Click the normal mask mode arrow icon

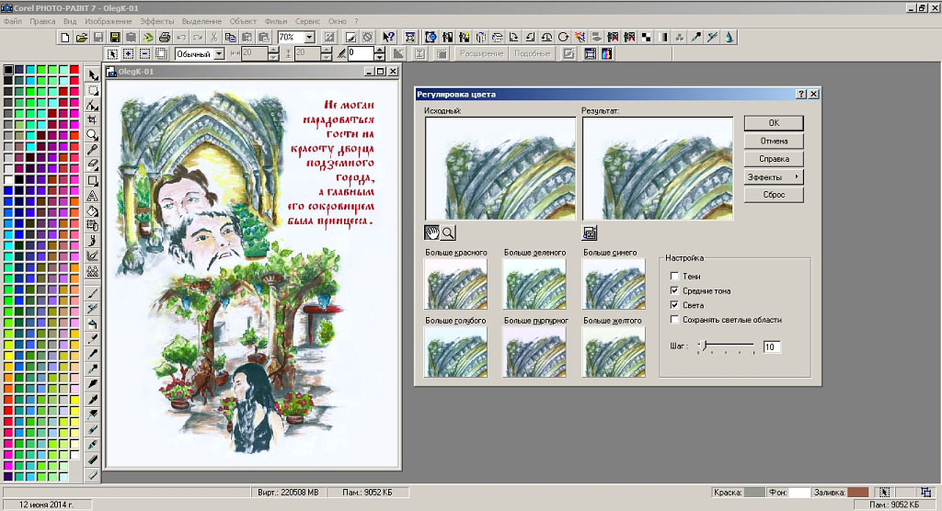[112, 53]
